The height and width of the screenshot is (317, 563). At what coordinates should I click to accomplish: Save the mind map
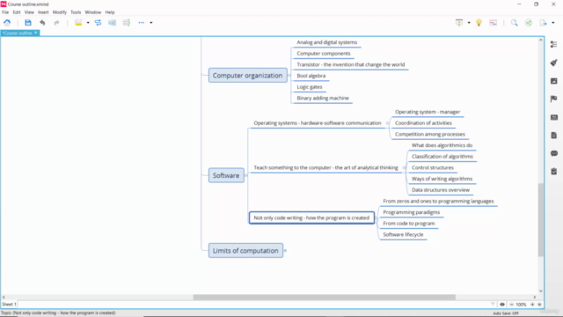coord(28,23)
